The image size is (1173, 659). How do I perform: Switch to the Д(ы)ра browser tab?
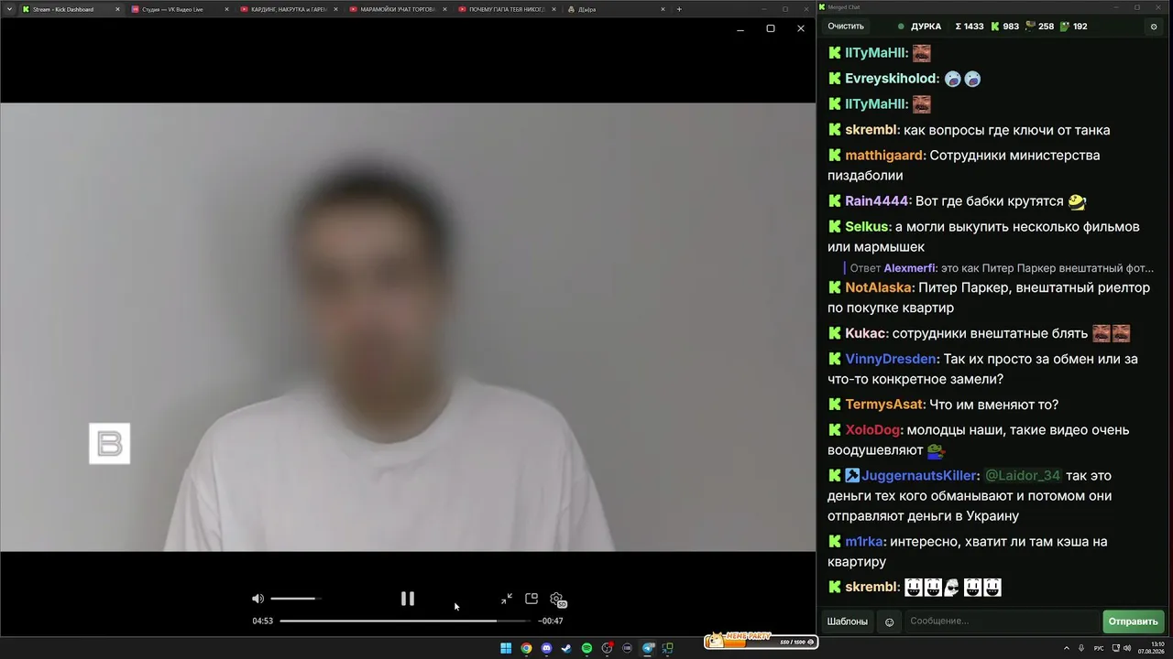(615, 9)
